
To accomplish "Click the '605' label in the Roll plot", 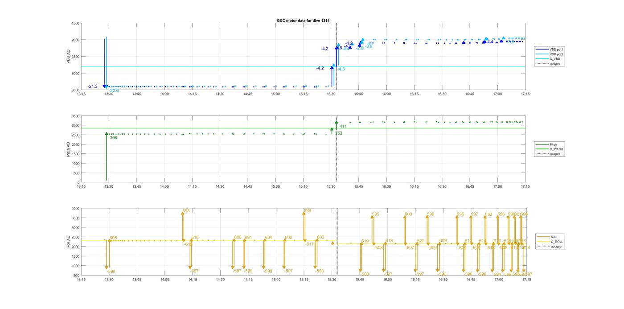I will [x=113, y=238].
